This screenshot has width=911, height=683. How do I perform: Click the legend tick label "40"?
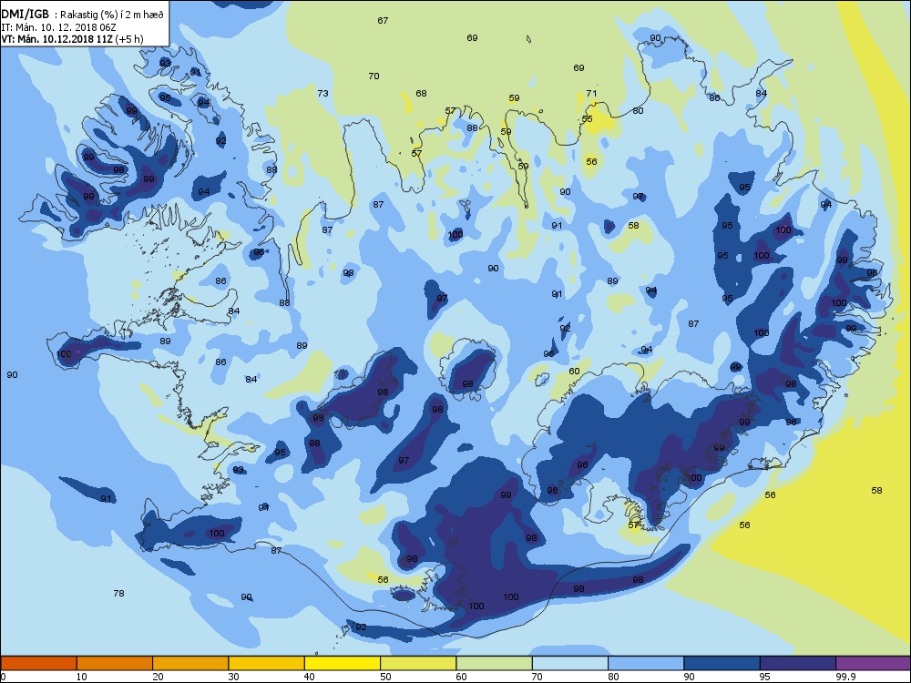[310, 677]
